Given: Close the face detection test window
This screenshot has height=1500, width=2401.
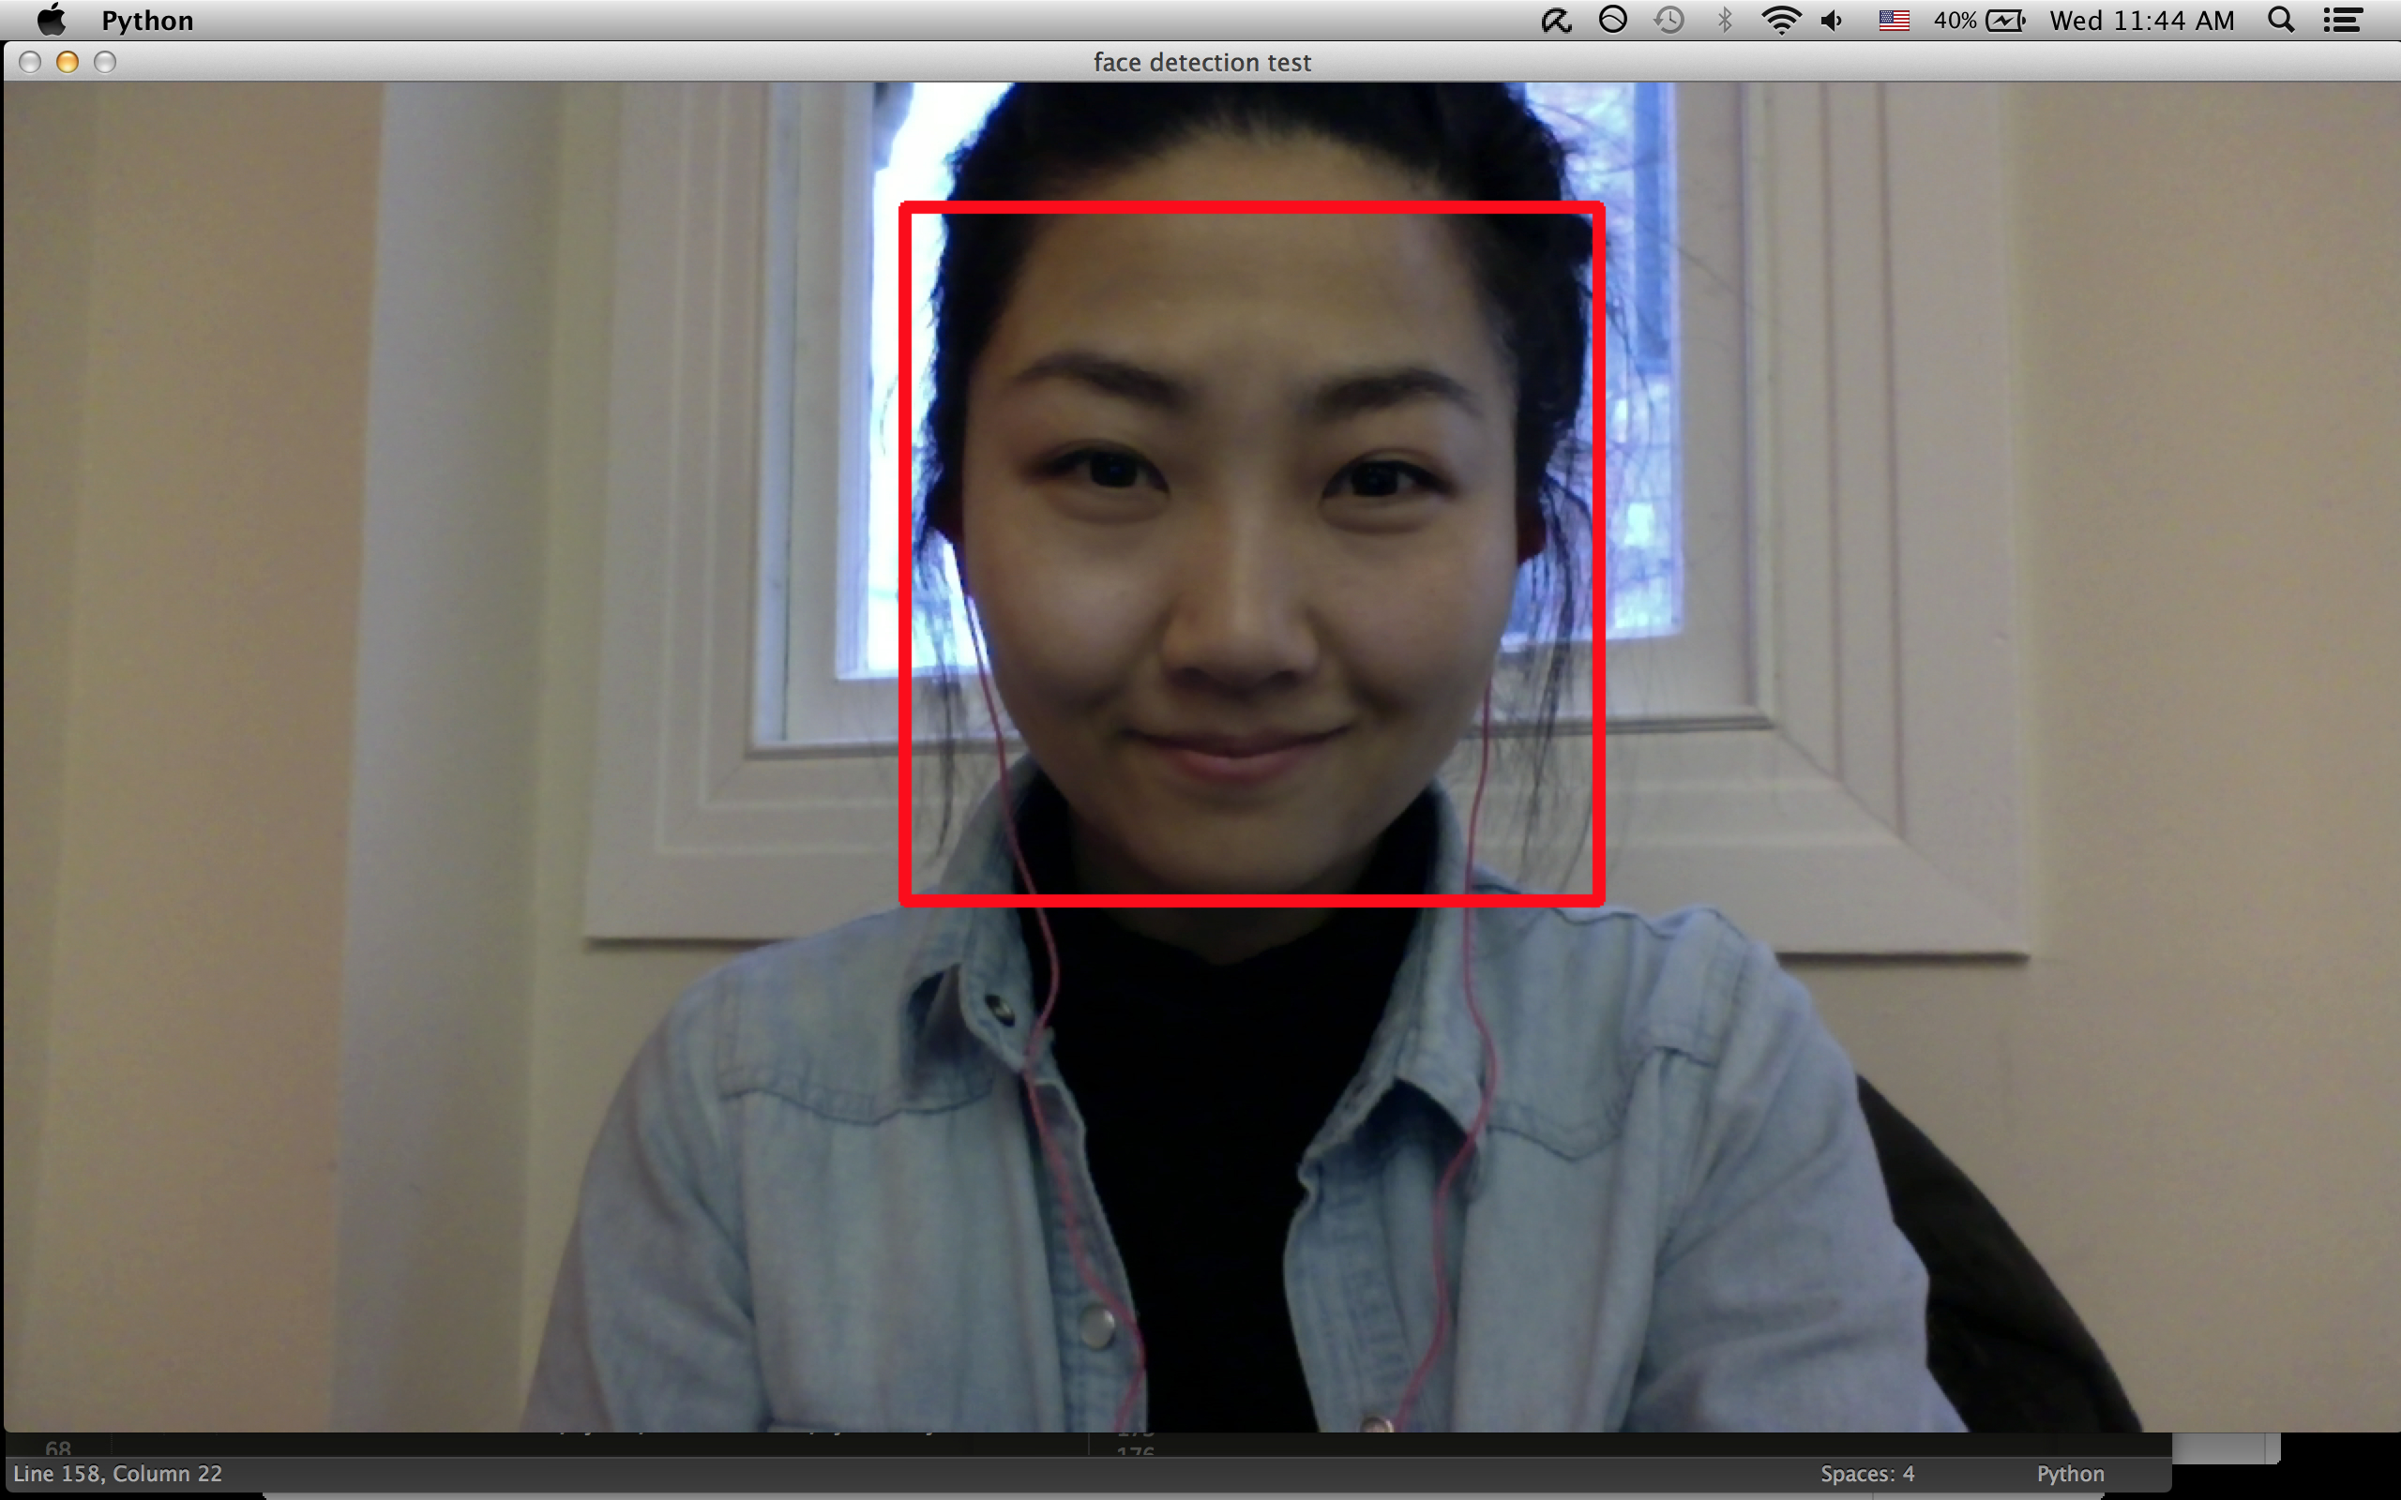Looking at the screenshot, I should click(x=30, y=63).
